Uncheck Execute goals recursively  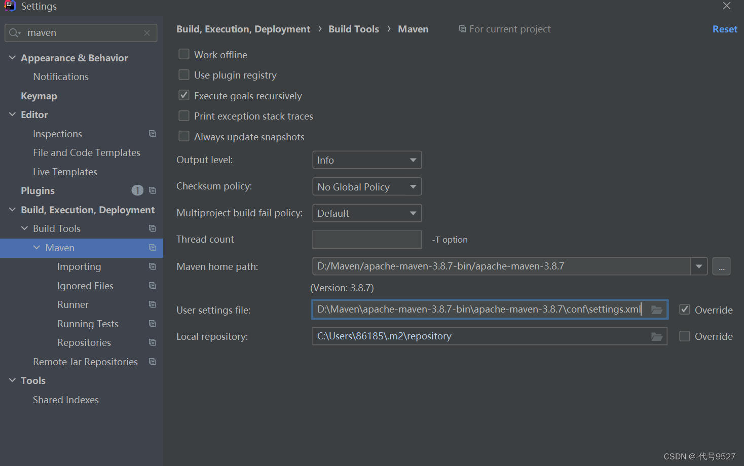coord(184,95)
